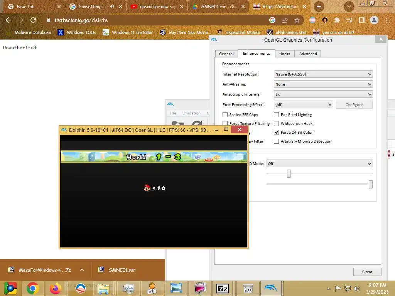This screenshot has width=395, height=296.
Task: Open File Explorer from the taskbar
Action: [x=103, y=288]
